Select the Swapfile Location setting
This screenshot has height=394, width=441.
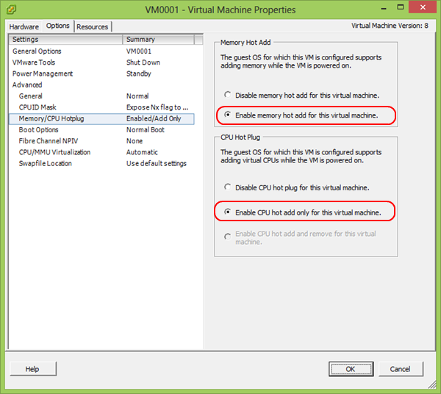click(x=46, y=163)
